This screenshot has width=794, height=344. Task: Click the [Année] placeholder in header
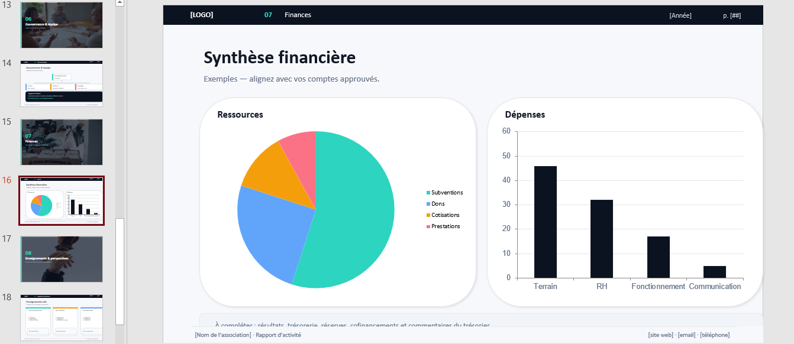(x=680, y=15)
